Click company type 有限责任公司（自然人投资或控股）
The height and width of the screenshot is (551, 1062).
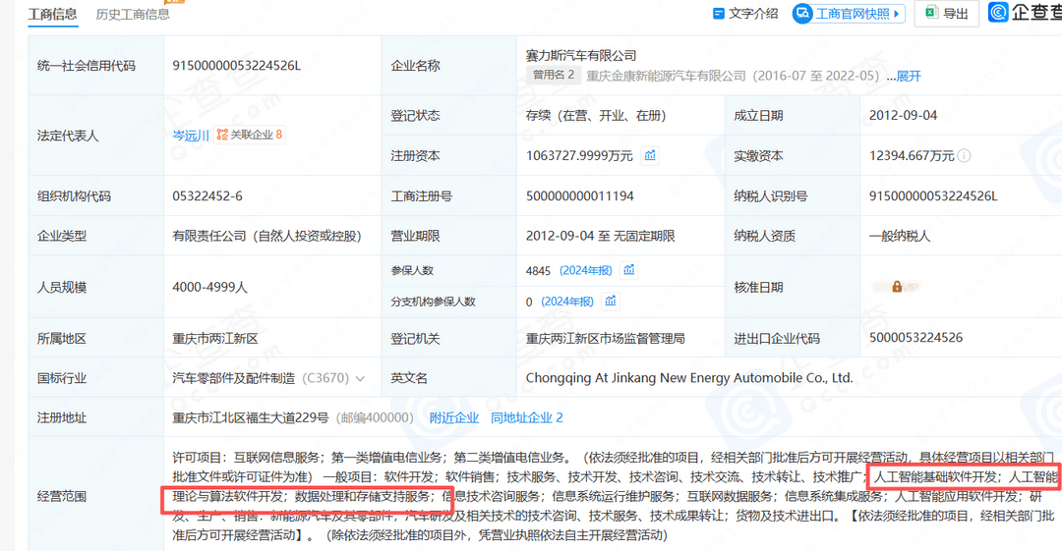[x=266, y=237]
